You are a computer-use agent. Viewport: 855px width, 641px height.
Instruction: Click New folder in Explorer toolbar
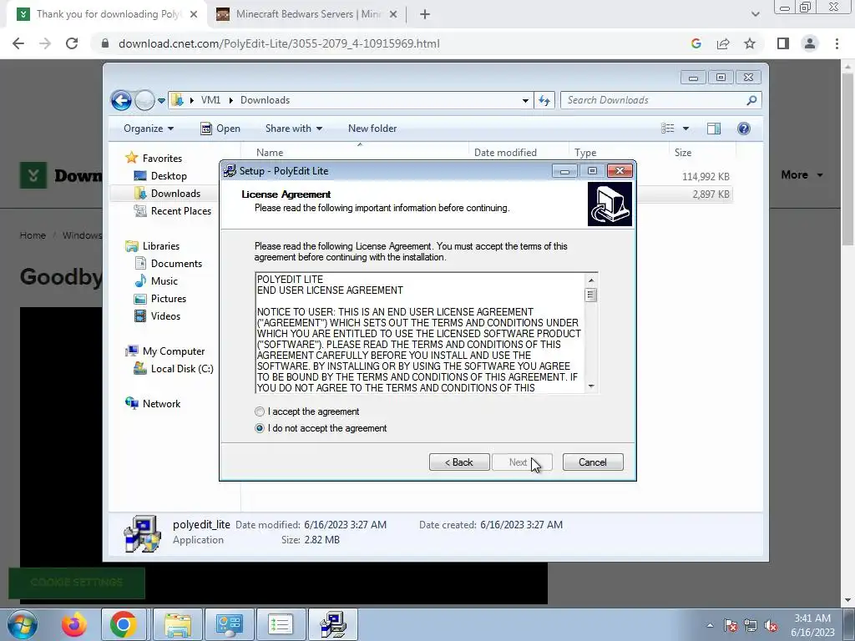372,129
